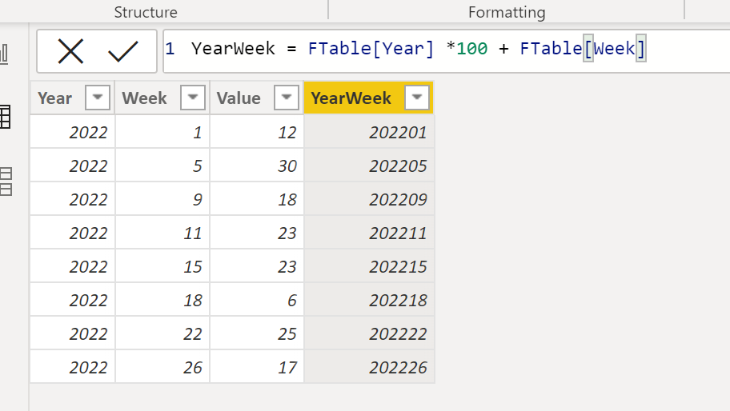Click Value cell 30
This screenshot has width=730, height=411.
click(x=257, y=166)
